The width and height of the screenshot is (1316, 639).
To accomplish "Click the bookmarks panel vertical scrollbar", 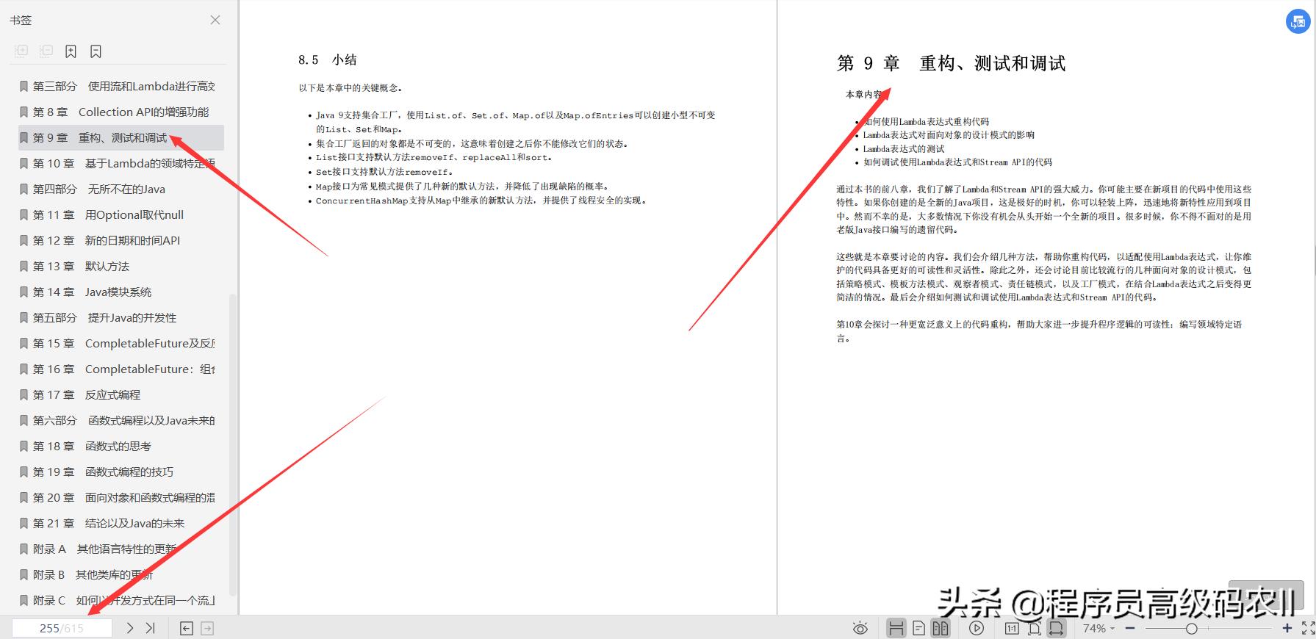I will coord(233,444).
